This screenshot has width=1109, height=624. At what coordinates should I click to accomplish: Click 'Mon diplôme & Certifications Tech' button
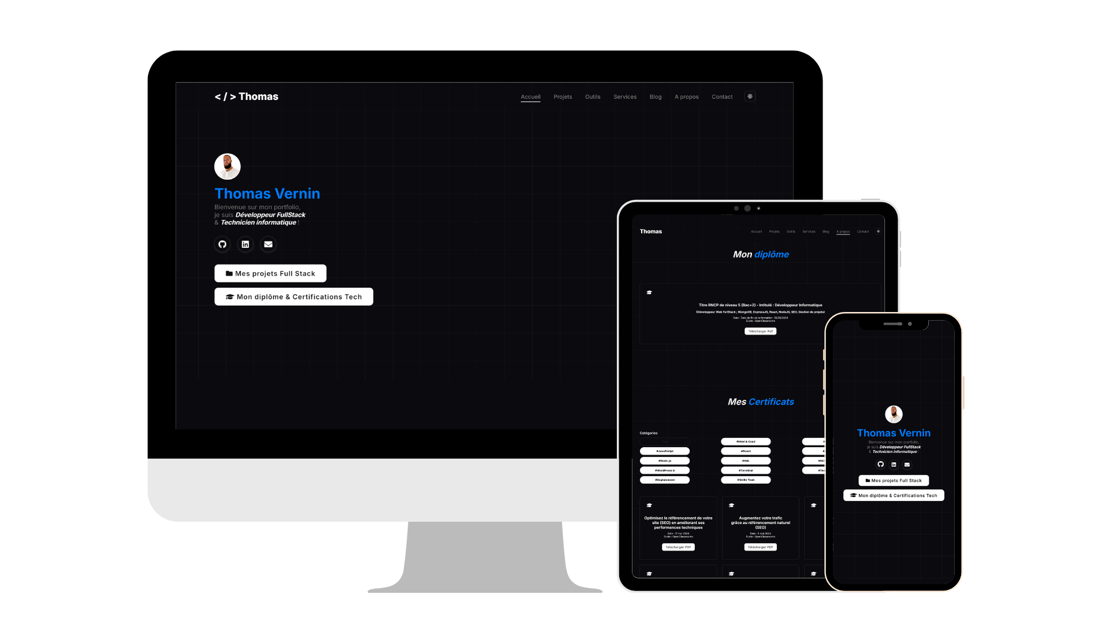[293, 296]
